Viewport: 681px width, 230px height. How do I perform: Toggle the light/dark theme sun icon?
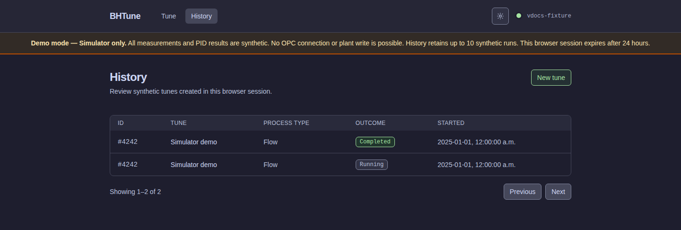tap(500, 16)
